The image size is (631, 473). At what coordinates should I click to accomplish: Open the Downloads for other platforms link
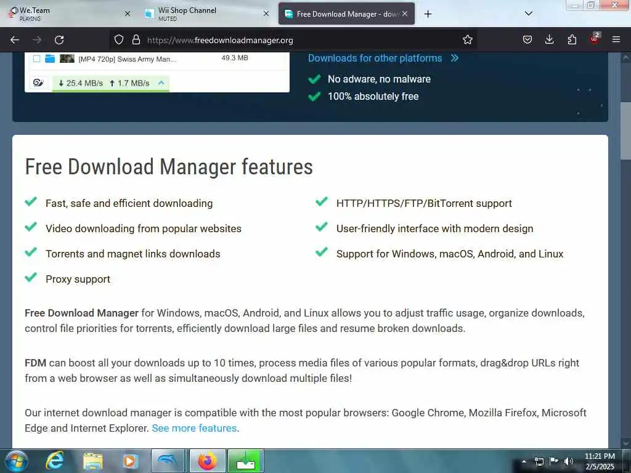tap(375, 59)
